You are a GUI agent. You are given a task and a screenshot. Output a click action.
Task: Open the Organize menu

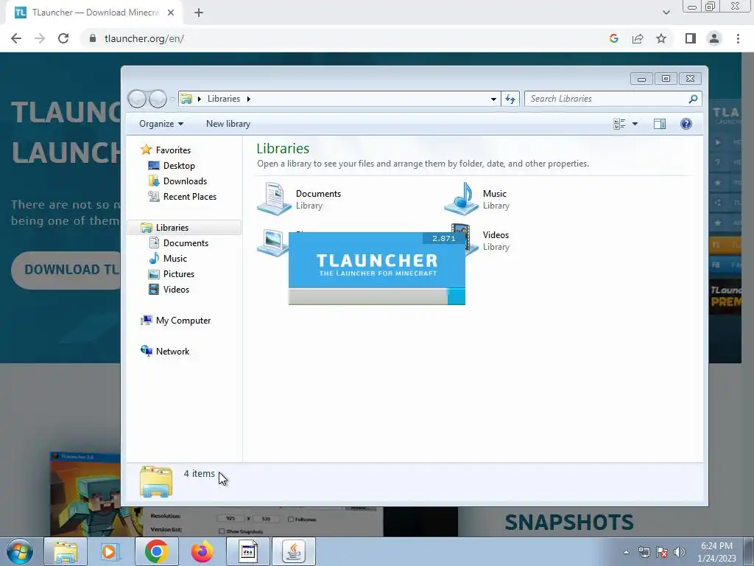(161, 124)
